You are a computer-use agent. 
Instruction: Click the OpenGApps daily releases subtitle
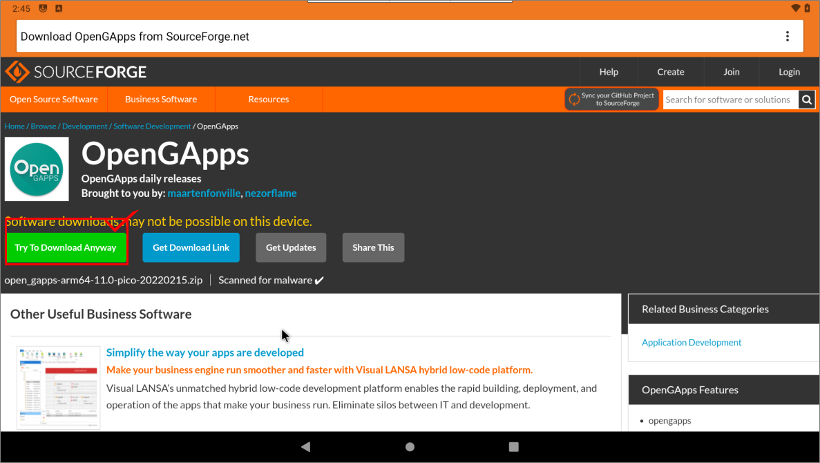pos(141,178)
